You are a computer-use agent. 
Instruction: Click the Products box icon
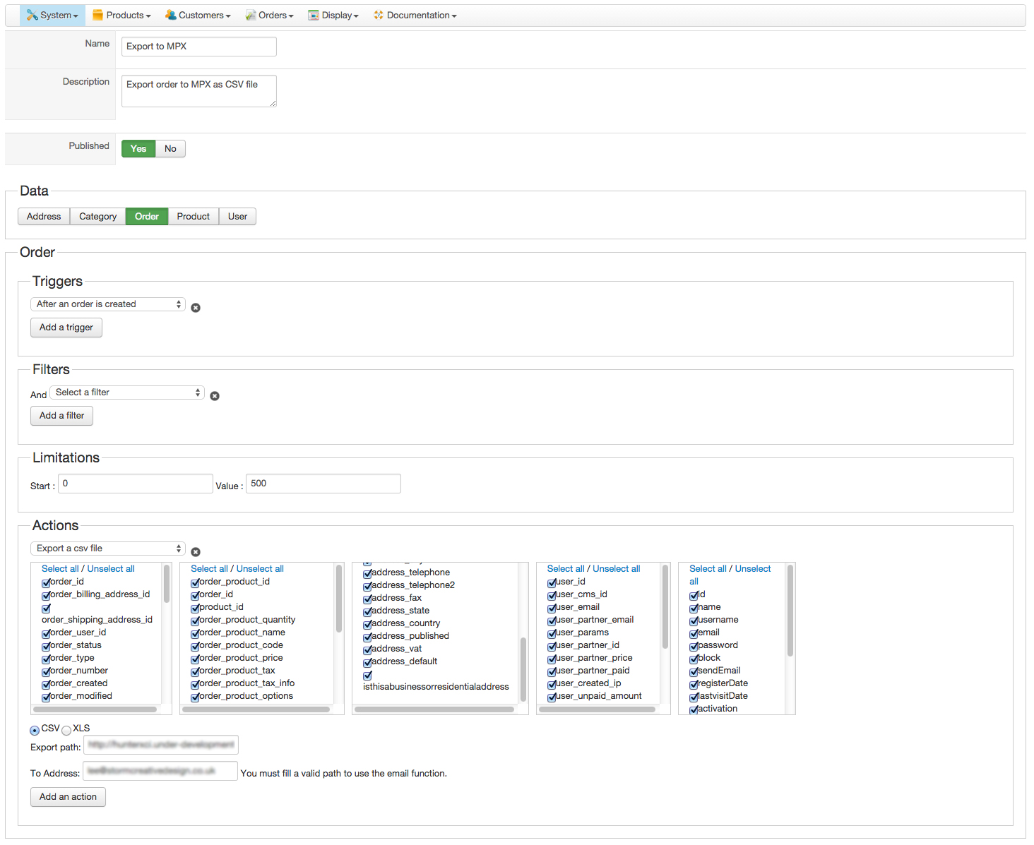tap(98, 15)
